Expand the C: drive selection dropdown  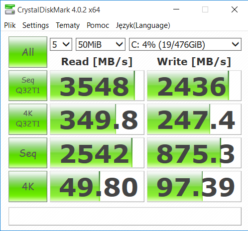pos(185,44)
